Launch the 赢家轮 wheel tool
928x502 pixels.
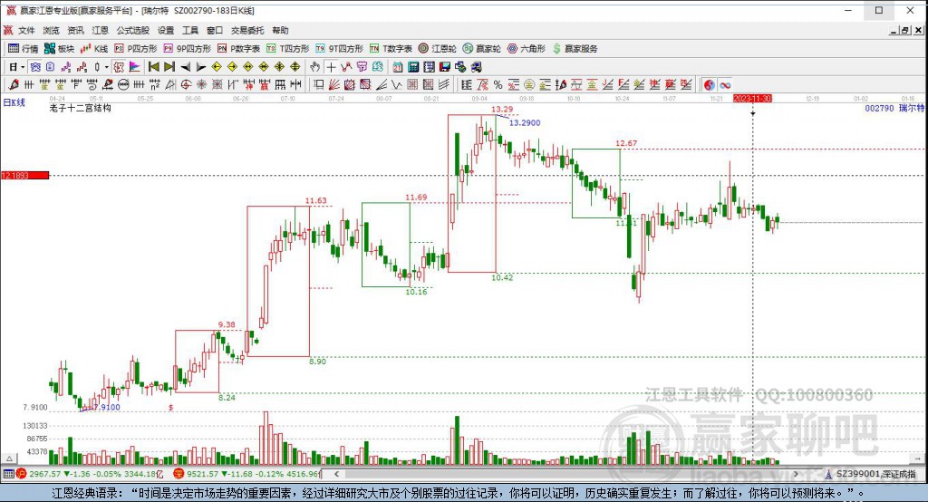482,49
